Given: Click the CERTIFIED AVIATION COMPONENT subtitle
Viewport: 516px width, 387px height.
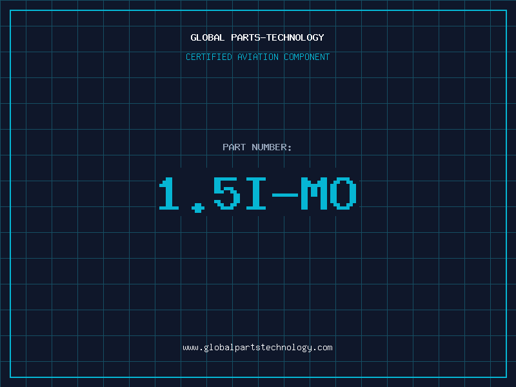Looking at the screenshot, I should click(257, 57).
